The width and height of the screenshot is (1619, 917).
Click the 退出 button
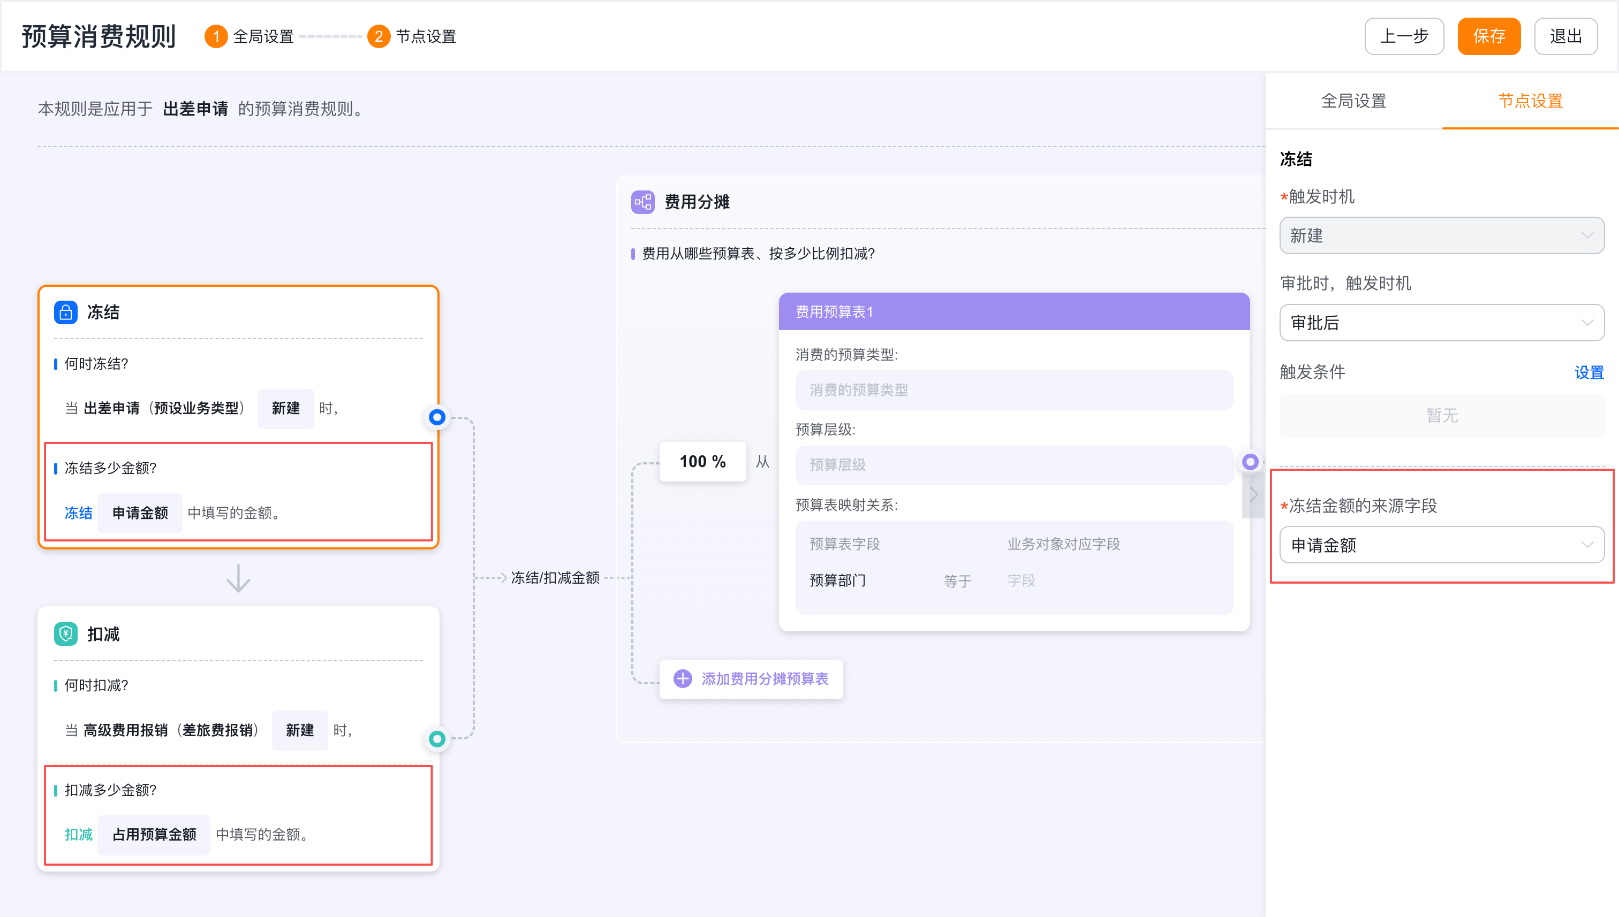[x=1565, y=36]
